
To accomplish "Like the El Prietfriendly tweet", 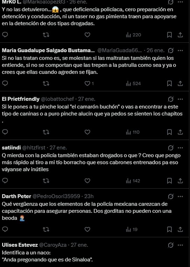I will pos(87,132).
